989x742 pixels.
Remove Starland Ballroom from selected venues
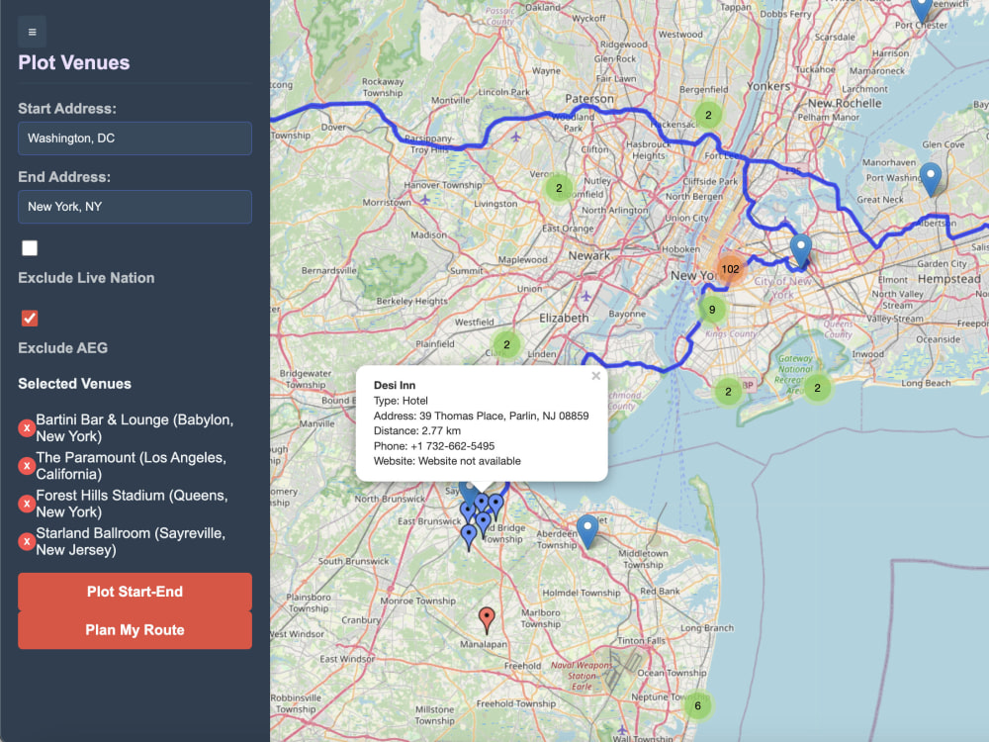pyautogui.click(x=27, y=541)
